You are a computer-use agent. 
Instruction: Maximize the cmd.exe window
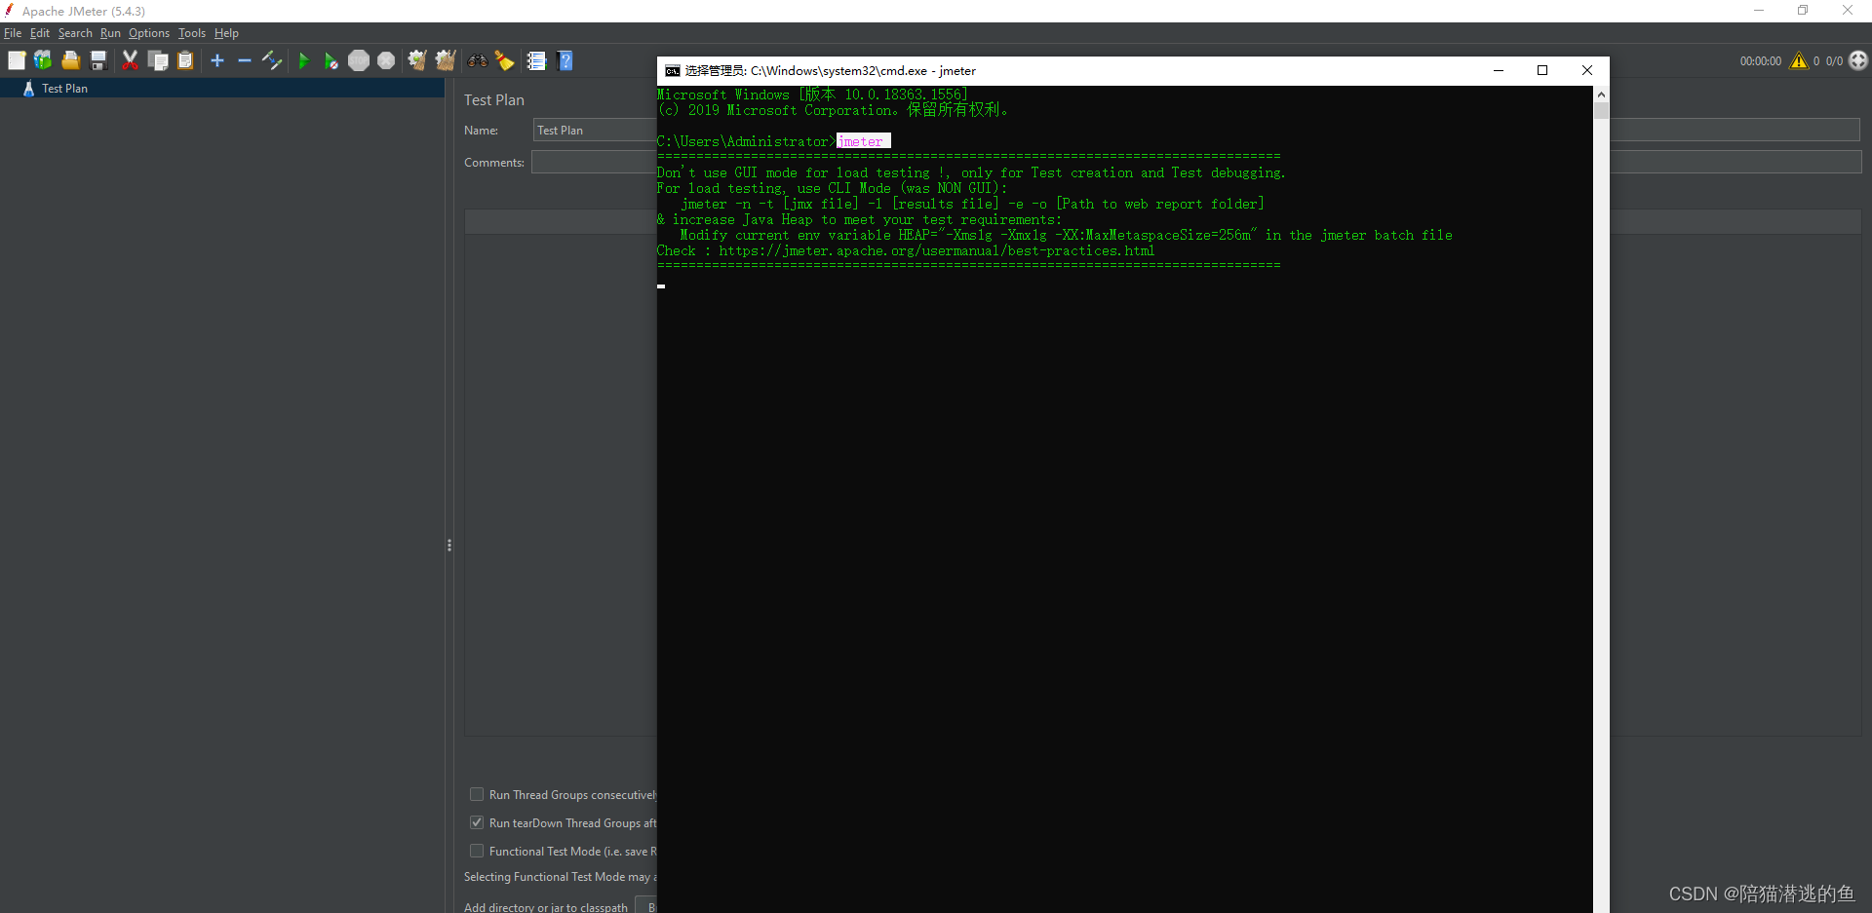coord(1542,70)
